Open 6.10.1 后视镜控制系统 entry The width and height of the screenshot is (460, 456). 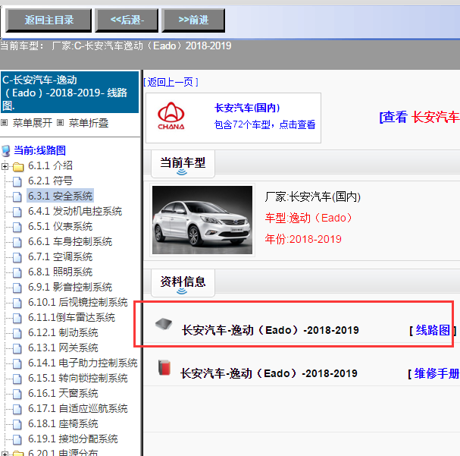[78, 303]
